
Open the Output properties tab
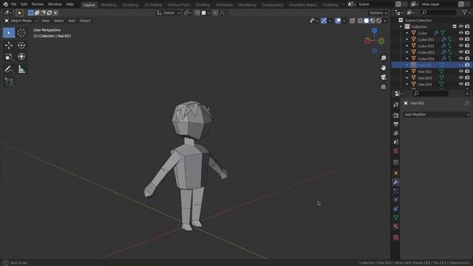pos(396,124)
